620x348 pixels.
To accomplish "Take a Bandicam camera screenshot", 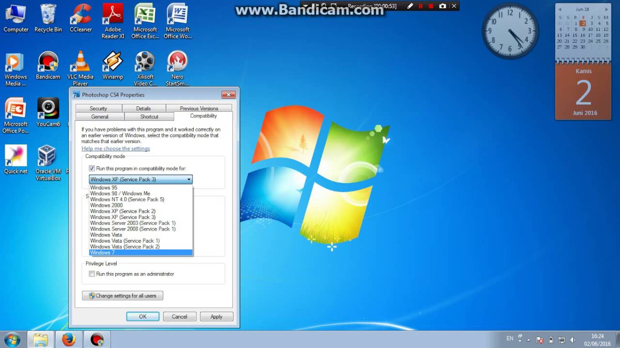I will (442, 6).
